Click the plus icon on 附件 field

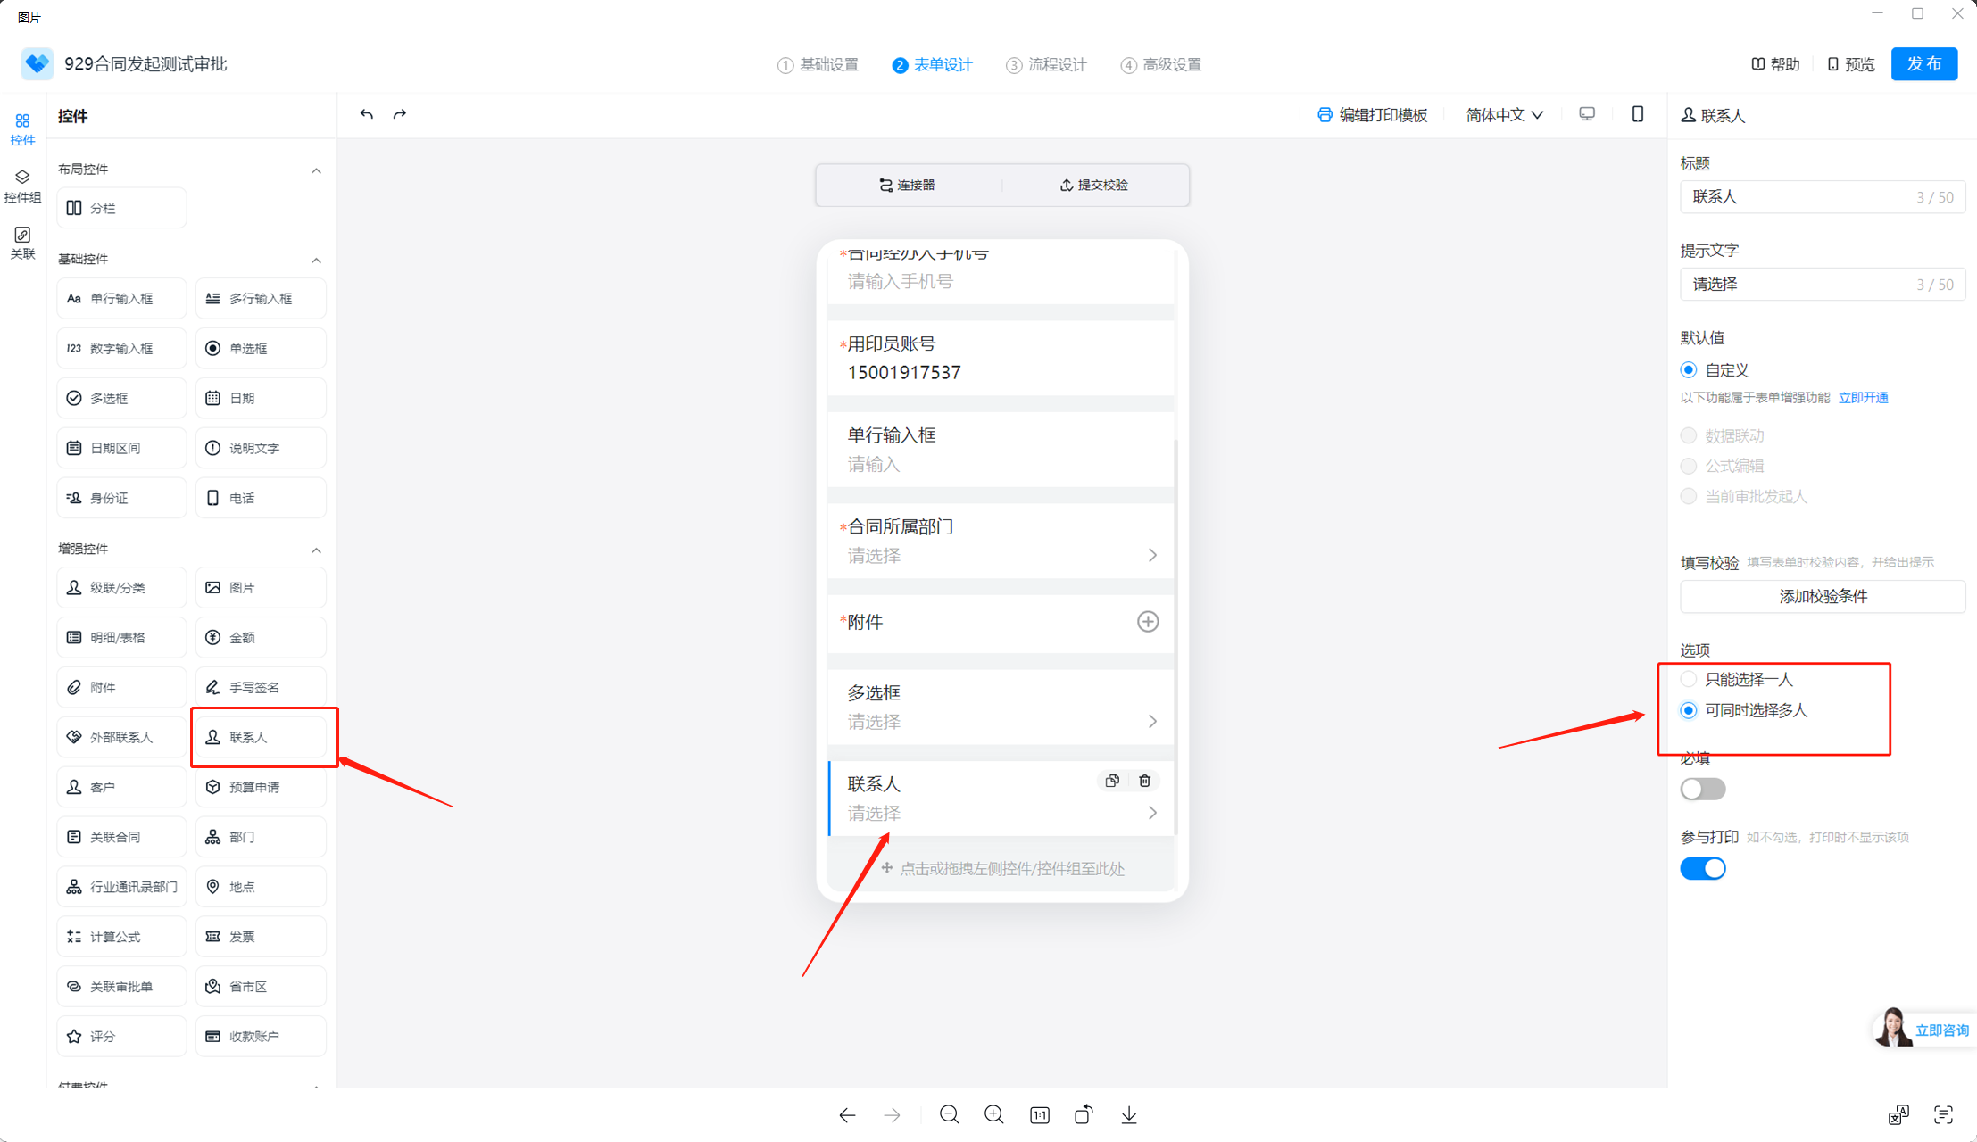tap(1147, 622)
